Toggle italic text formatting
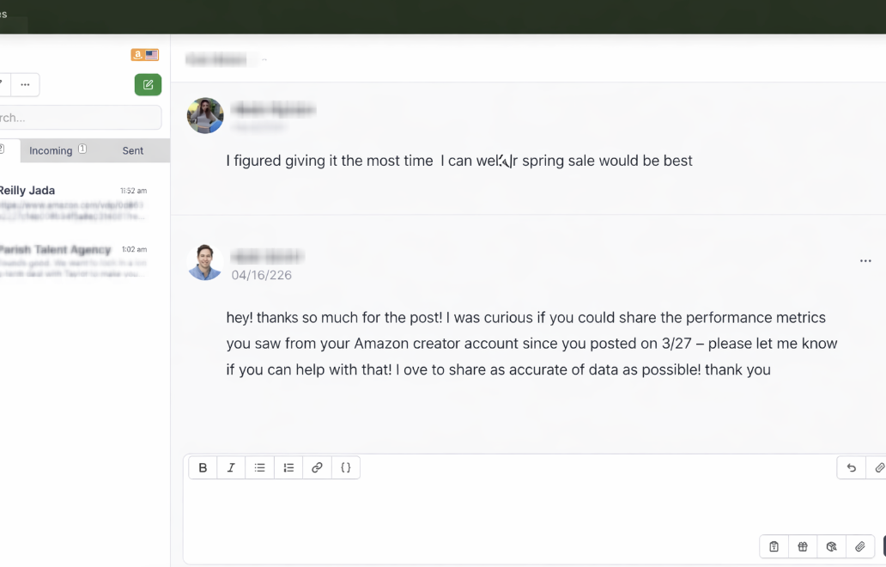The image size is (886, 567). click(231, 468)
